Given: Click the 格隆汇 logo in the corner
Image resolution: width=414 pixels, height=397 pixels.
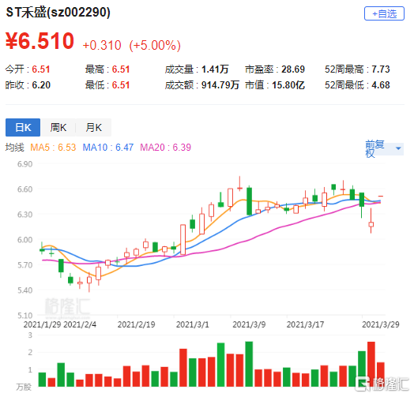Looking at the screenshot, I should [x=382, y=384].
